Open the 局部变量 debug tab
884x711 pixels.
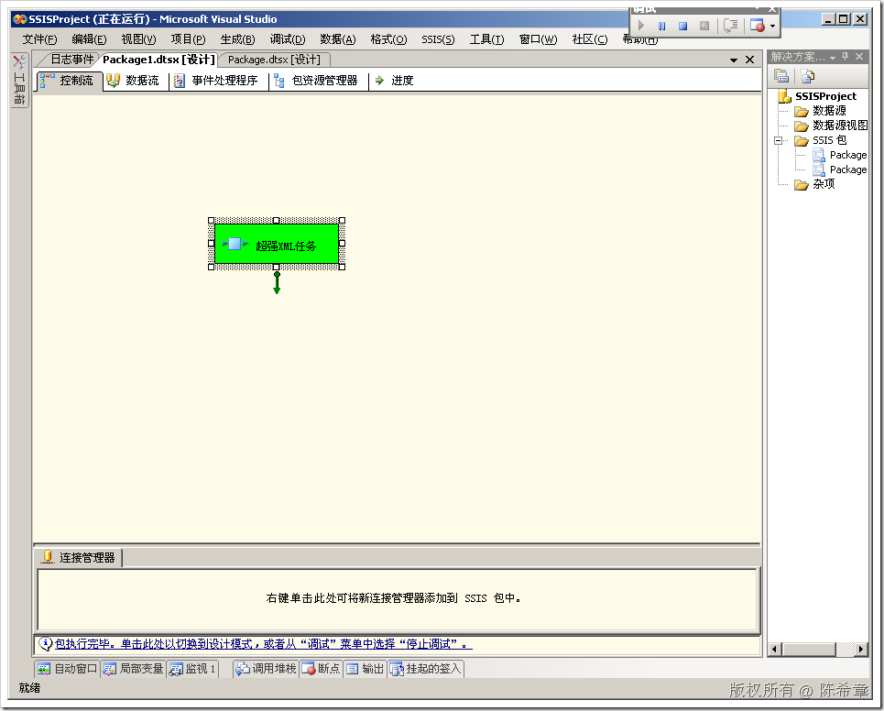pos(133,669)
